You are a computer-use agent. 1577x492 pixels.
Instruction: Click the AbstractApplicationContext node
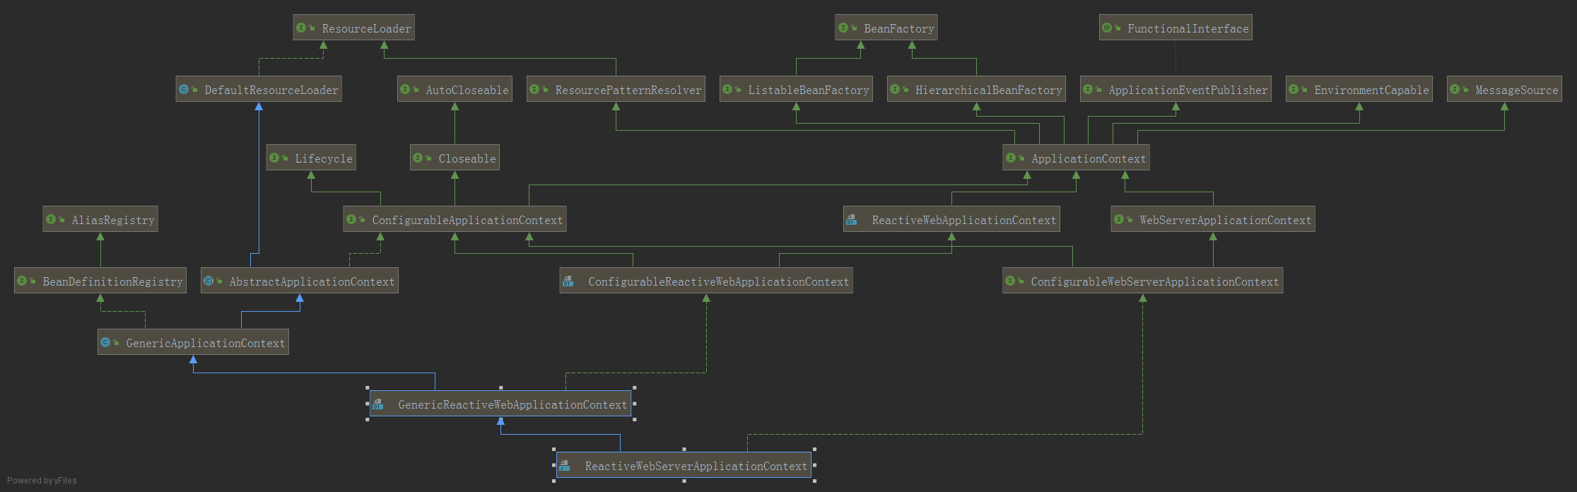click(x=300, y=281)
